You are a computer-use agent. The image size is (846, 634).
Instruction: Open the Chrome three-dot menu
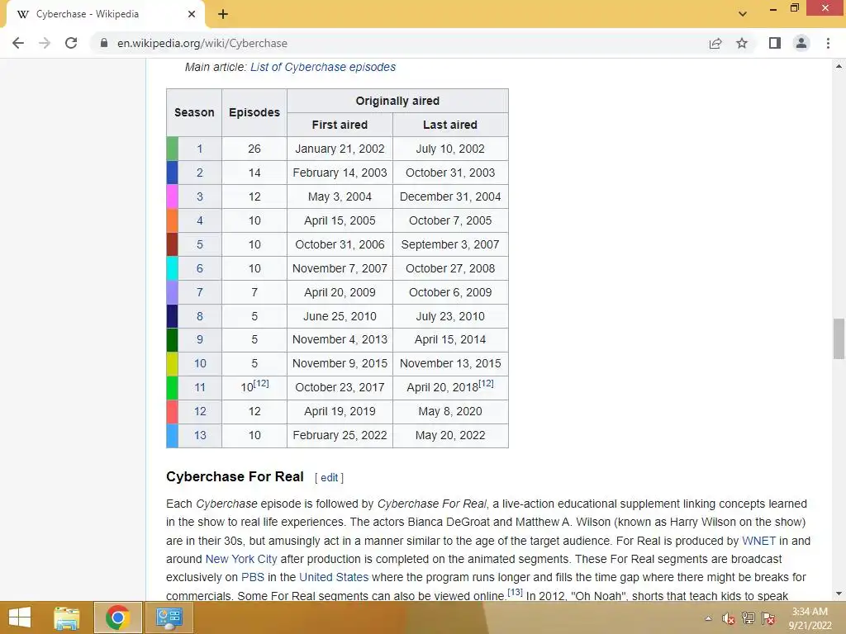click(828, 43)
